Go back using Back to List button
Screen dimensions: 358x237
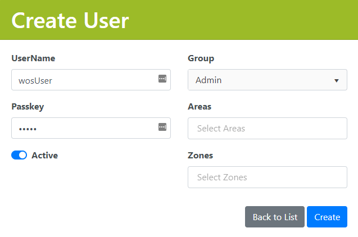(x=275, y=217)
